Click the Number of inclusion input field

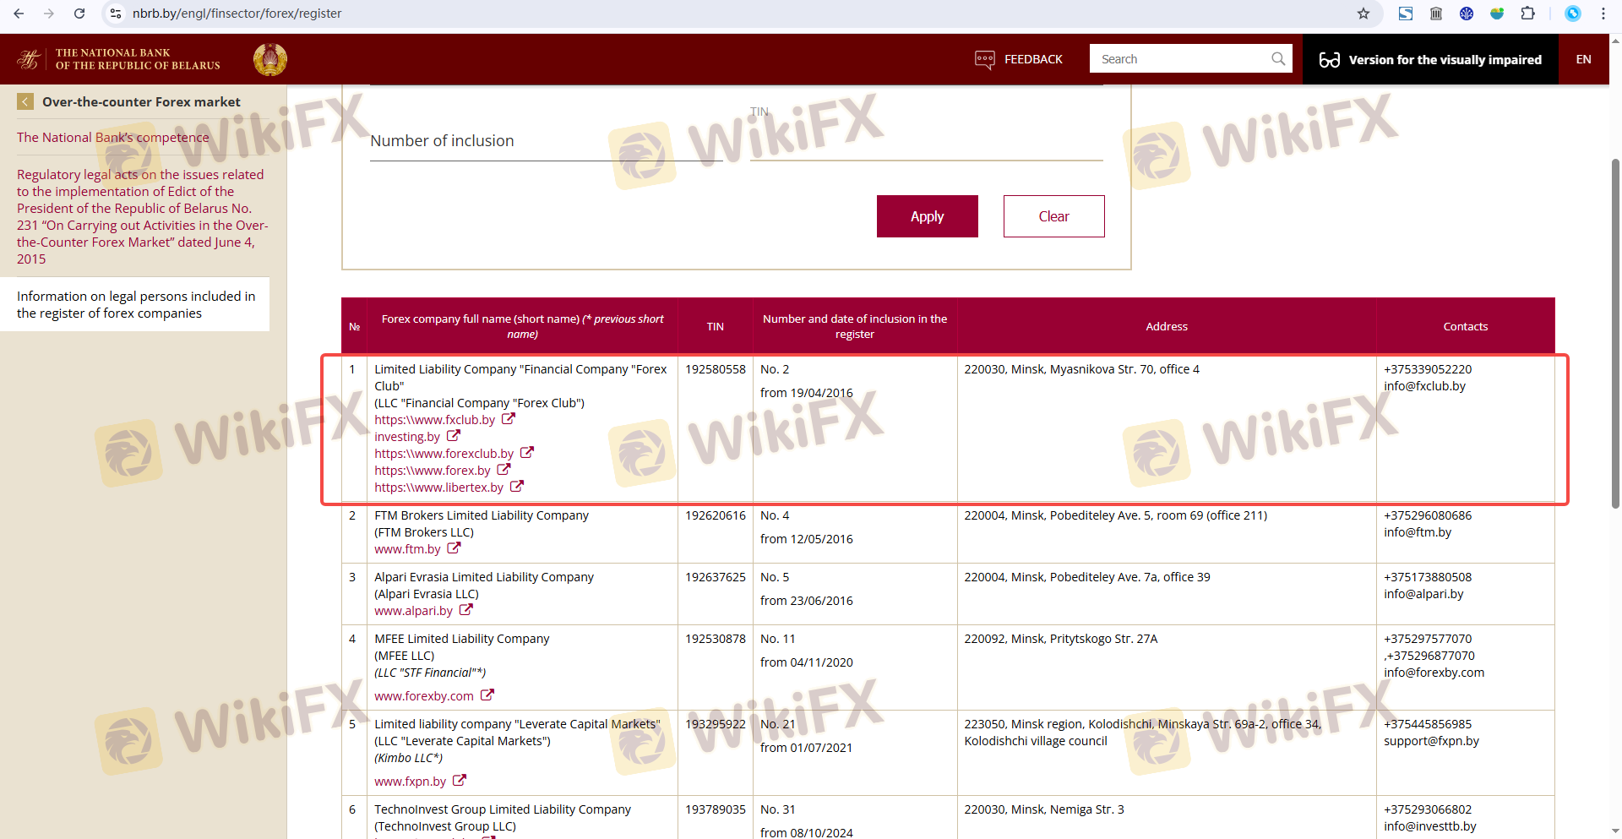tap(545, 142)
